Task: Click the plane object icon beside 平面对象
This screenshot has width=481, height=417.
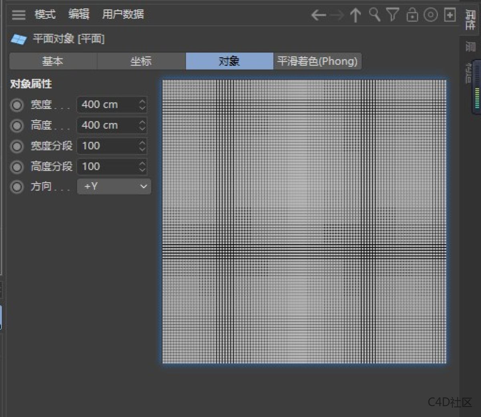Action: click(x=19, y=38)
